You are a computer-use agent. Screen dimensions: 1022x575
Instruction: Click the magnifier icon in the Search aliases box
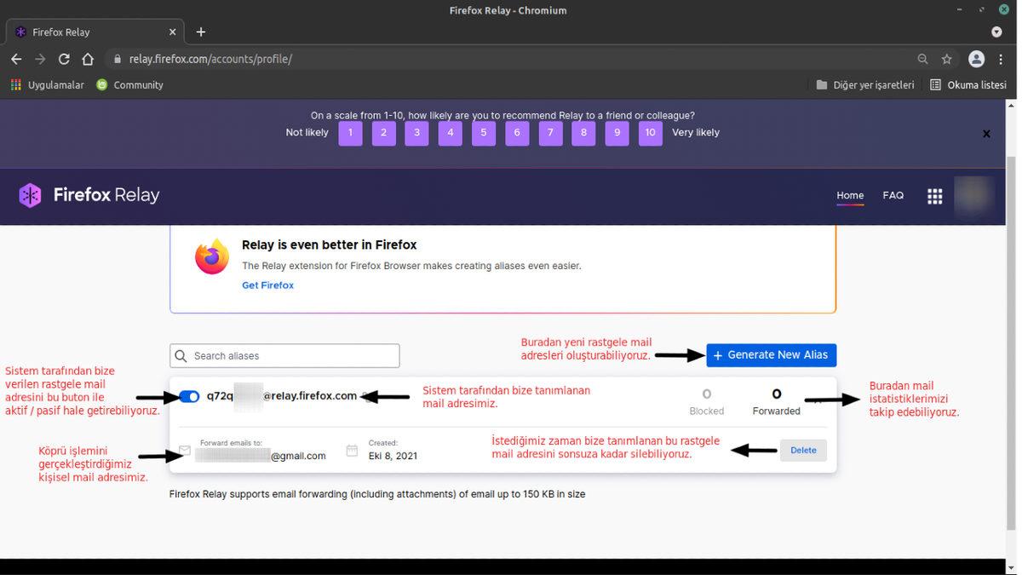click(x=181, y=355)
